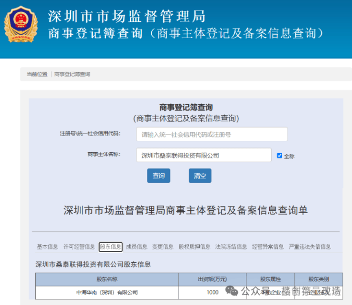The width and height of the screenshot is (352, 305).
Task: Click the capital amount cell 1000
Action: click(212, 293)
